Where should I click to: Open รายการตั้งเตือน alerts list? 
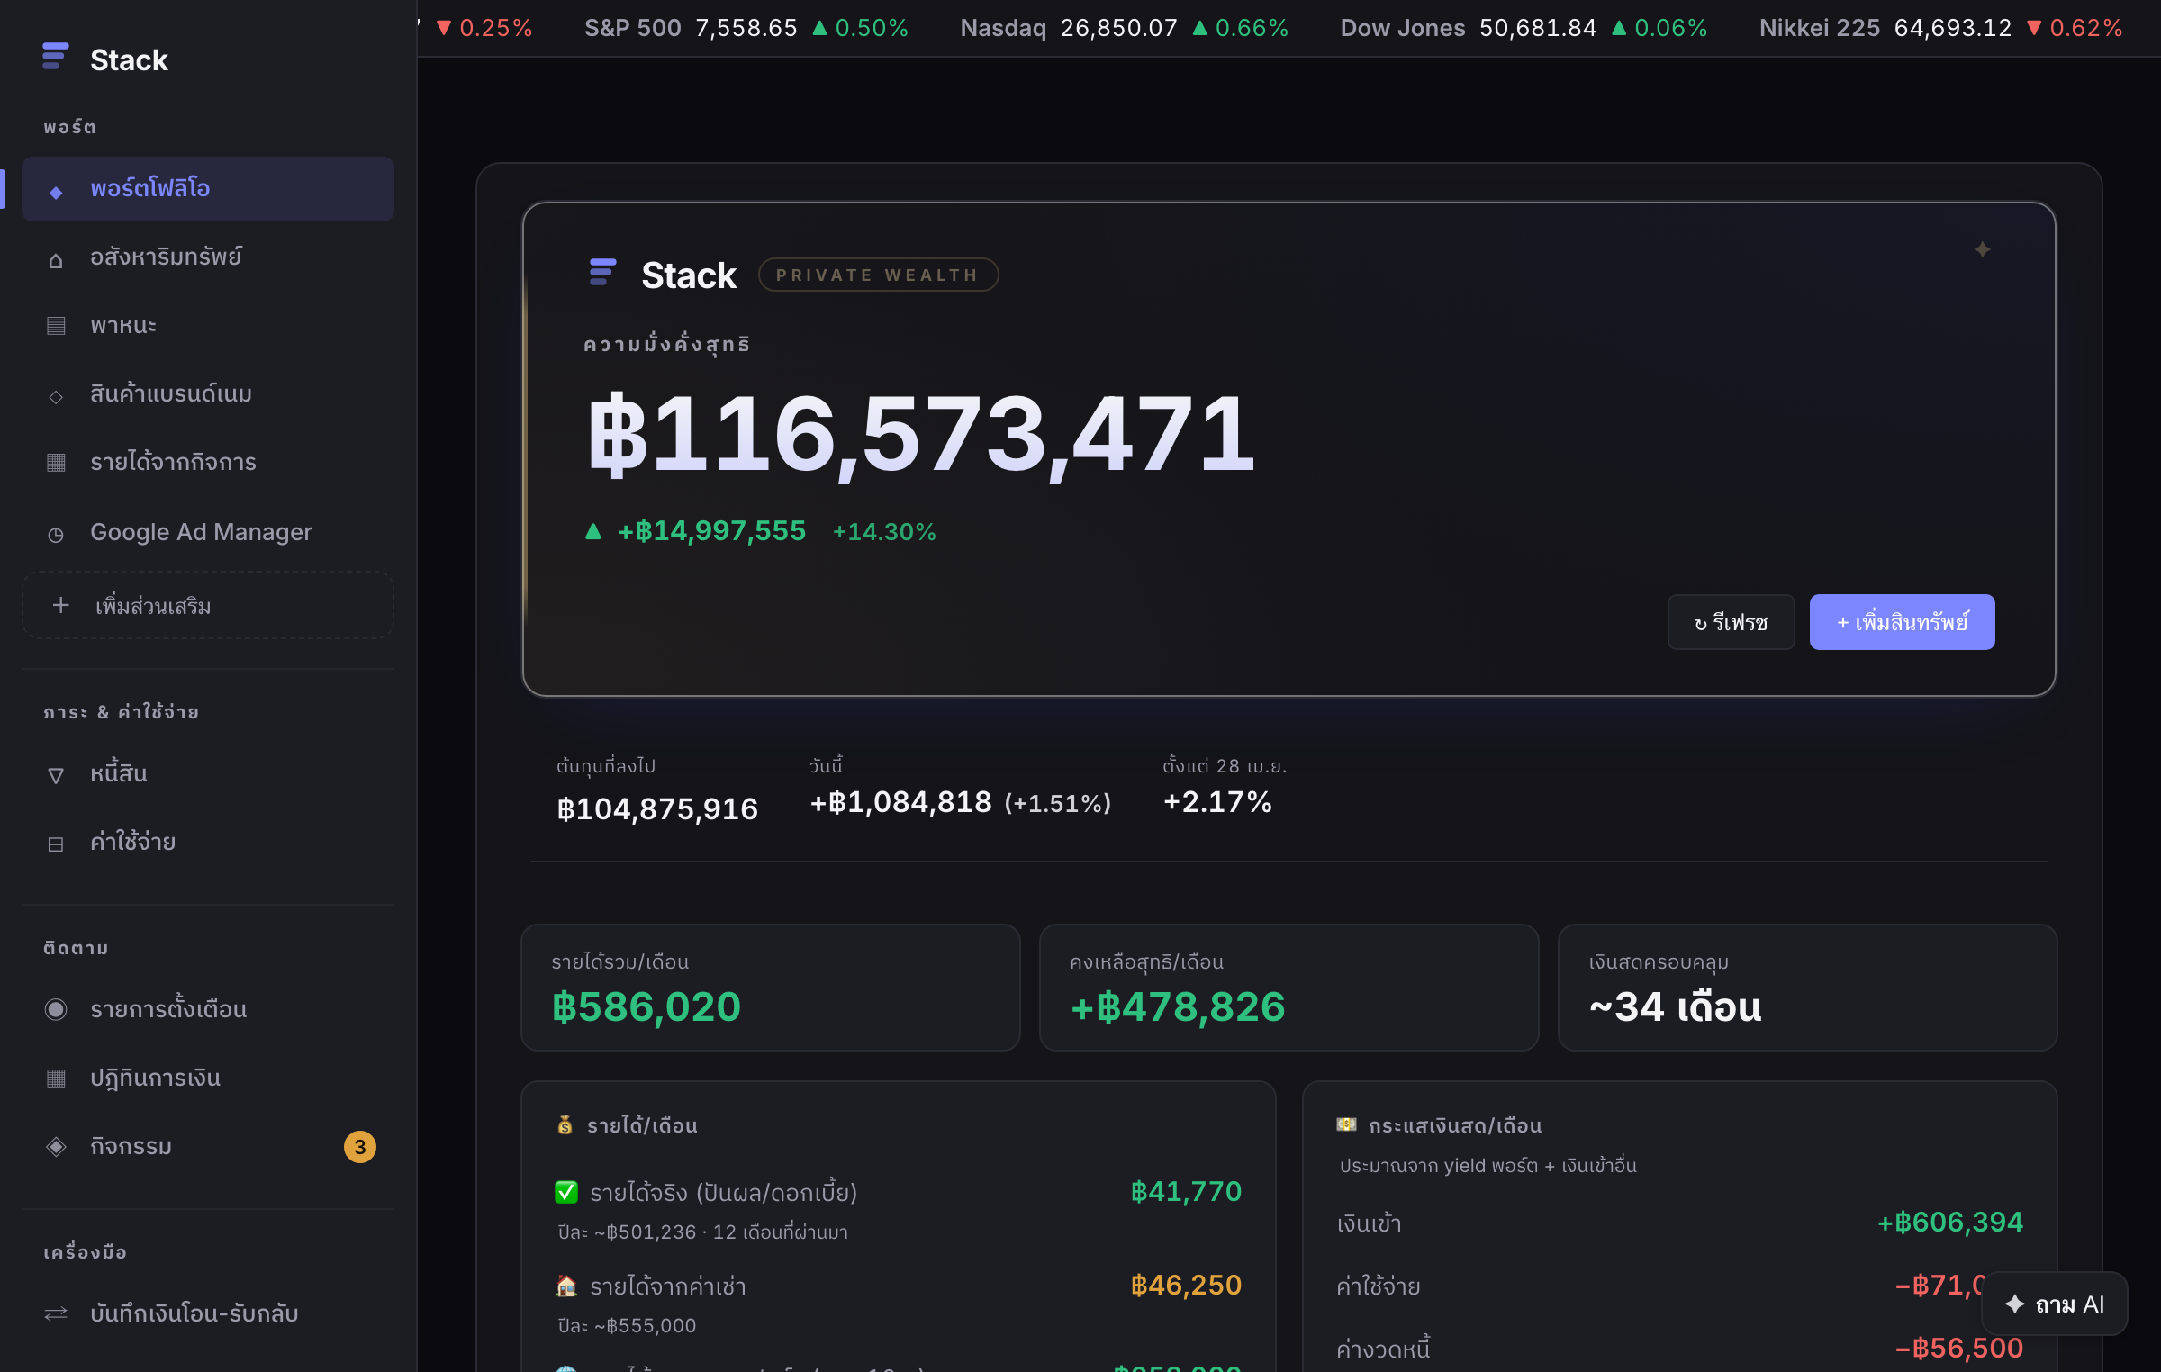pyautogui.click(x=208, y=1009)
